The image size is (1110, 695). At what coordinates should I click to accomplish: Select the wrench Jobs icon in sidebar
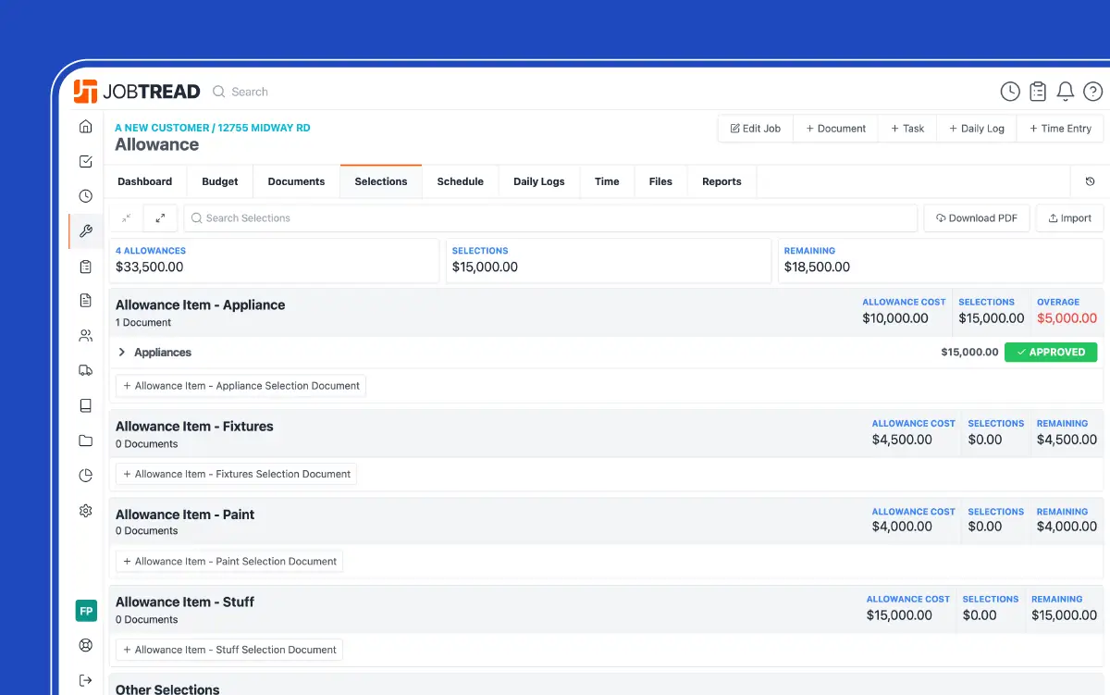(85, 230)
